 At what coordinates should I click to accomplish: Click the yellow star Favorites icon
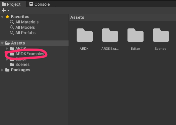tap(7, 17)
